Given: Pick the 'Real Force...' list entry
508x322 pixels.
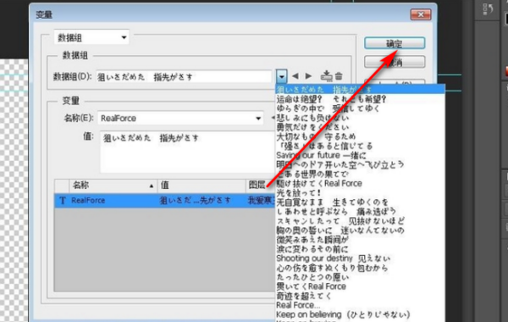Looking at the screenshot, I should coord(298,305).
